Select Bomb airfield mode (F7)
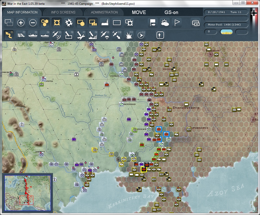The width and height of the screenshot is (260, 215). coord(81,35)
